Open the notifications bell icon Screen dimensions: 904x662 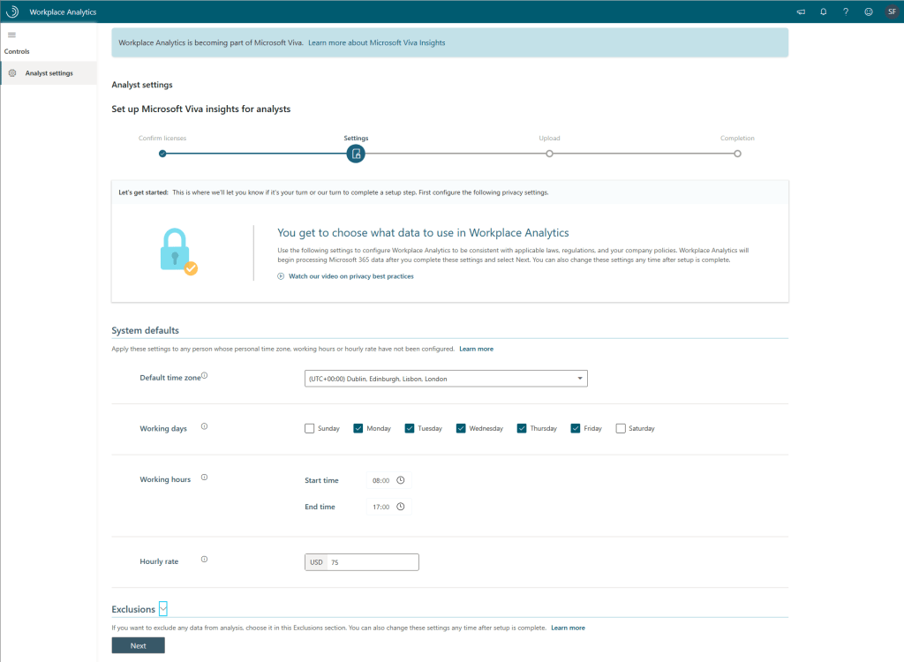pos(824,12)
